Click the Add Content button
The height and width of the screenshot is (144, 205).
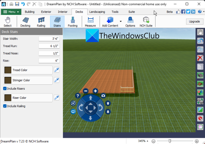coord(110,22)
